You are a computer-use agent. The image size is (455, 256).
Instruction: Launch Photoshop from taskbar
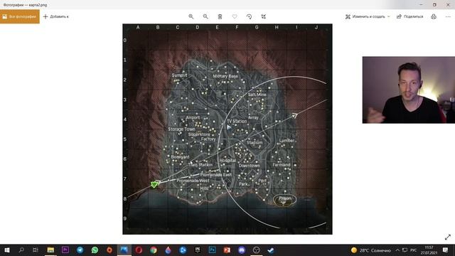pos(212,250)
